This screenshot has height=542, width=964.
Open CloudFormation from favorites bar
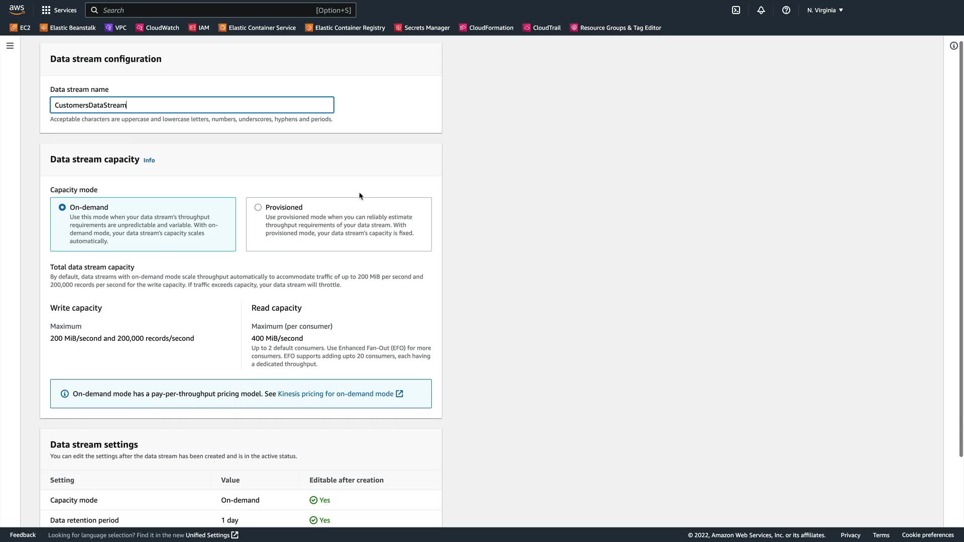[x=486, y=28]
